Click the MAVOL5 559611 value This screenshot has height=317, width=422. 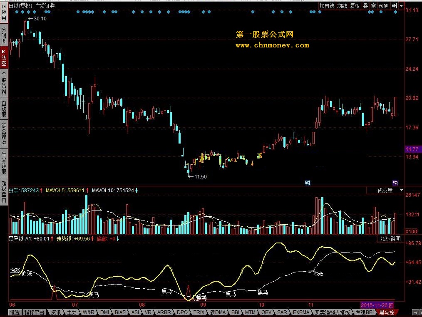(x=65, y=191)
